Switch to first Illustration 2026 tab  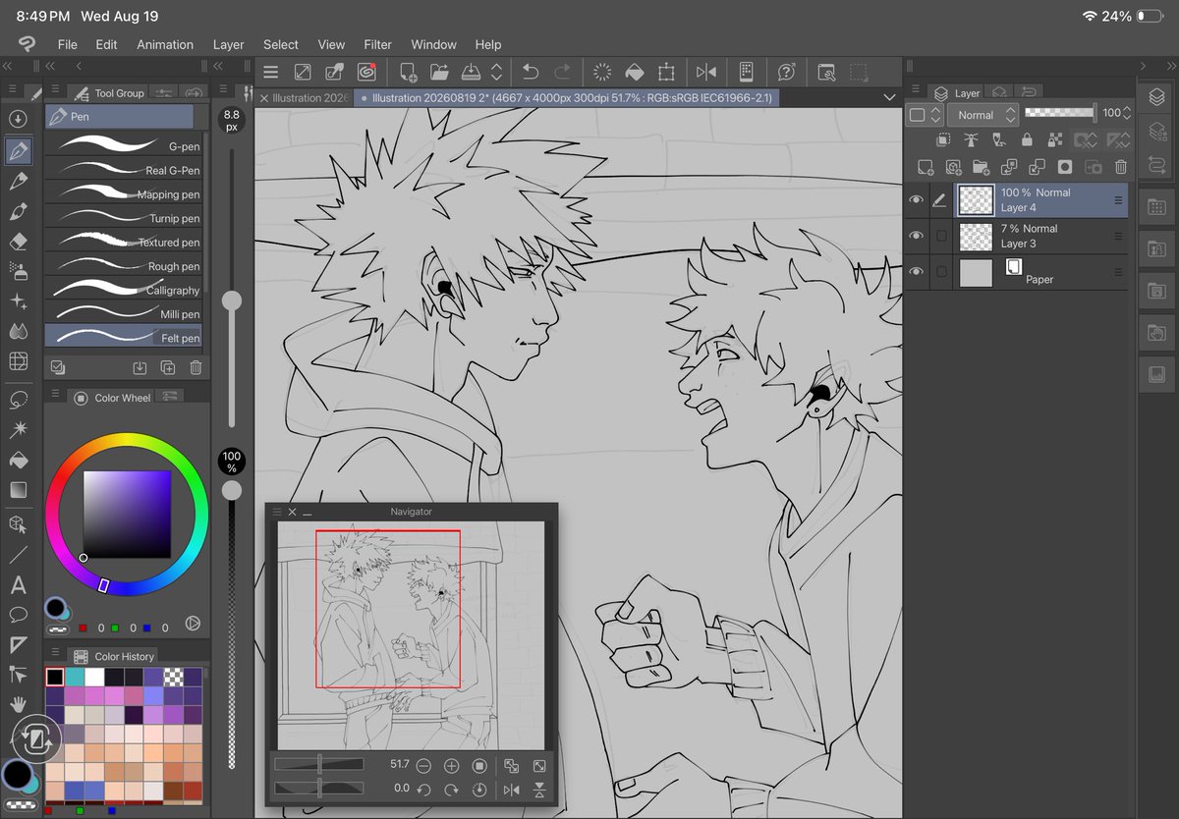(304, 98)
